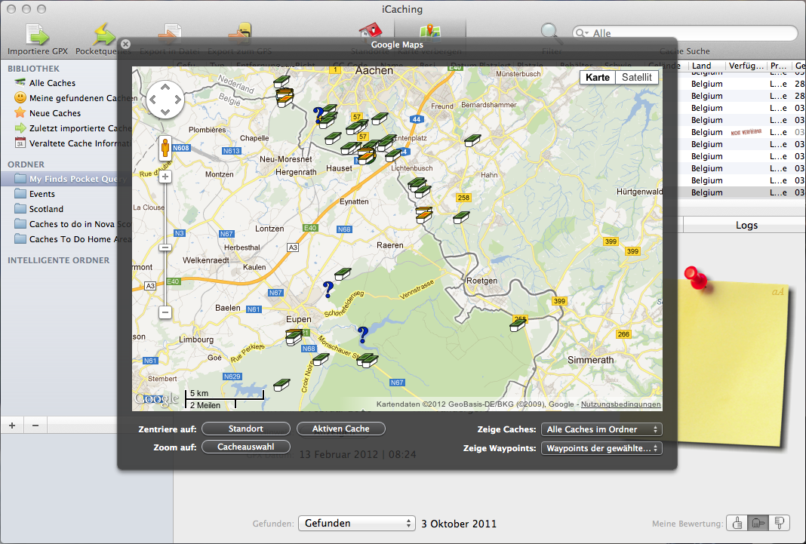Click the date 3 Oktober 2011
The height and width of the screenshot is (544, 806).
(459, 524)
